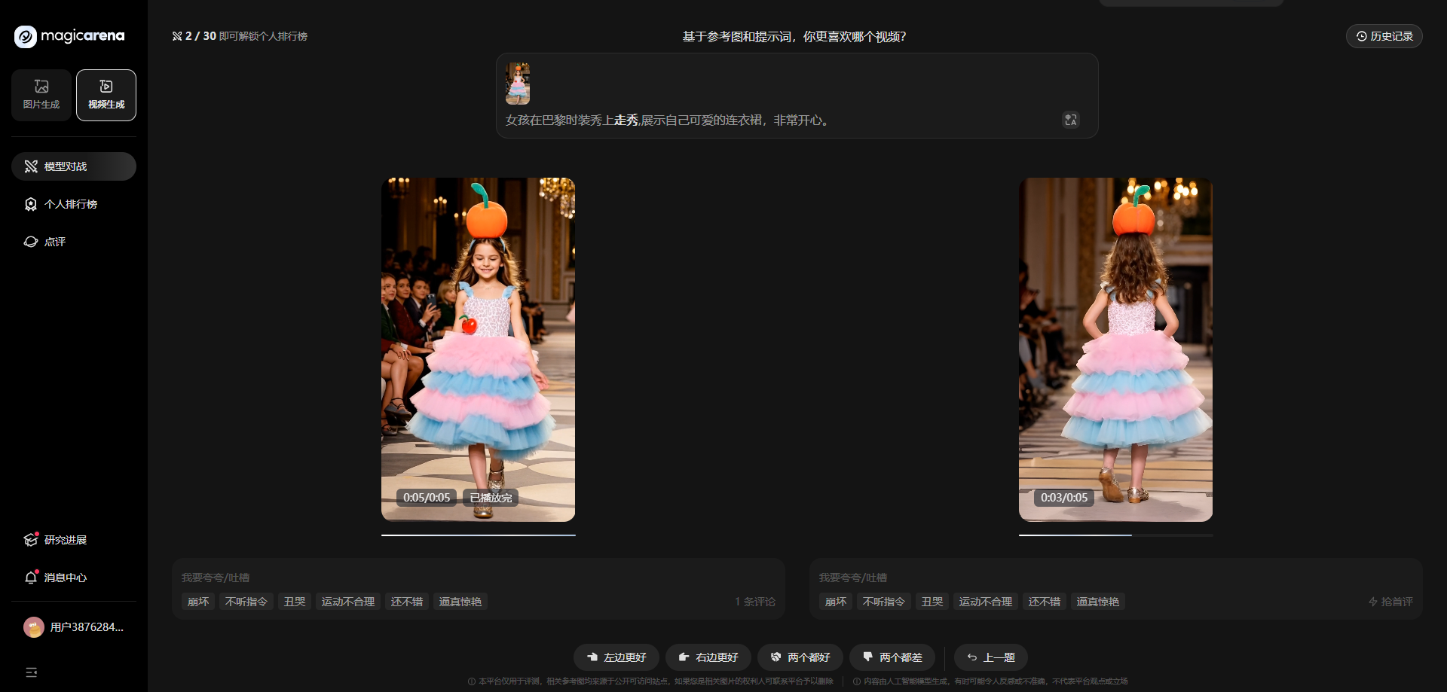
Task: Switch to the 视频生成 video generation tab
Action: 106,95
